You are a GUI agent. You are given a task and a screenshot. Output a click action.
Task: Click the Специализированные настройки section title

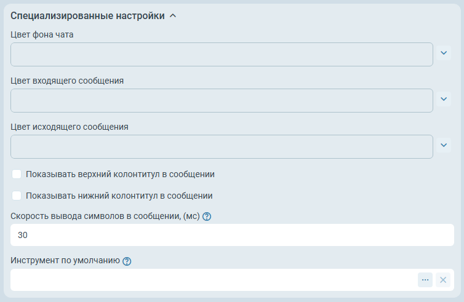tap(87, 16)
